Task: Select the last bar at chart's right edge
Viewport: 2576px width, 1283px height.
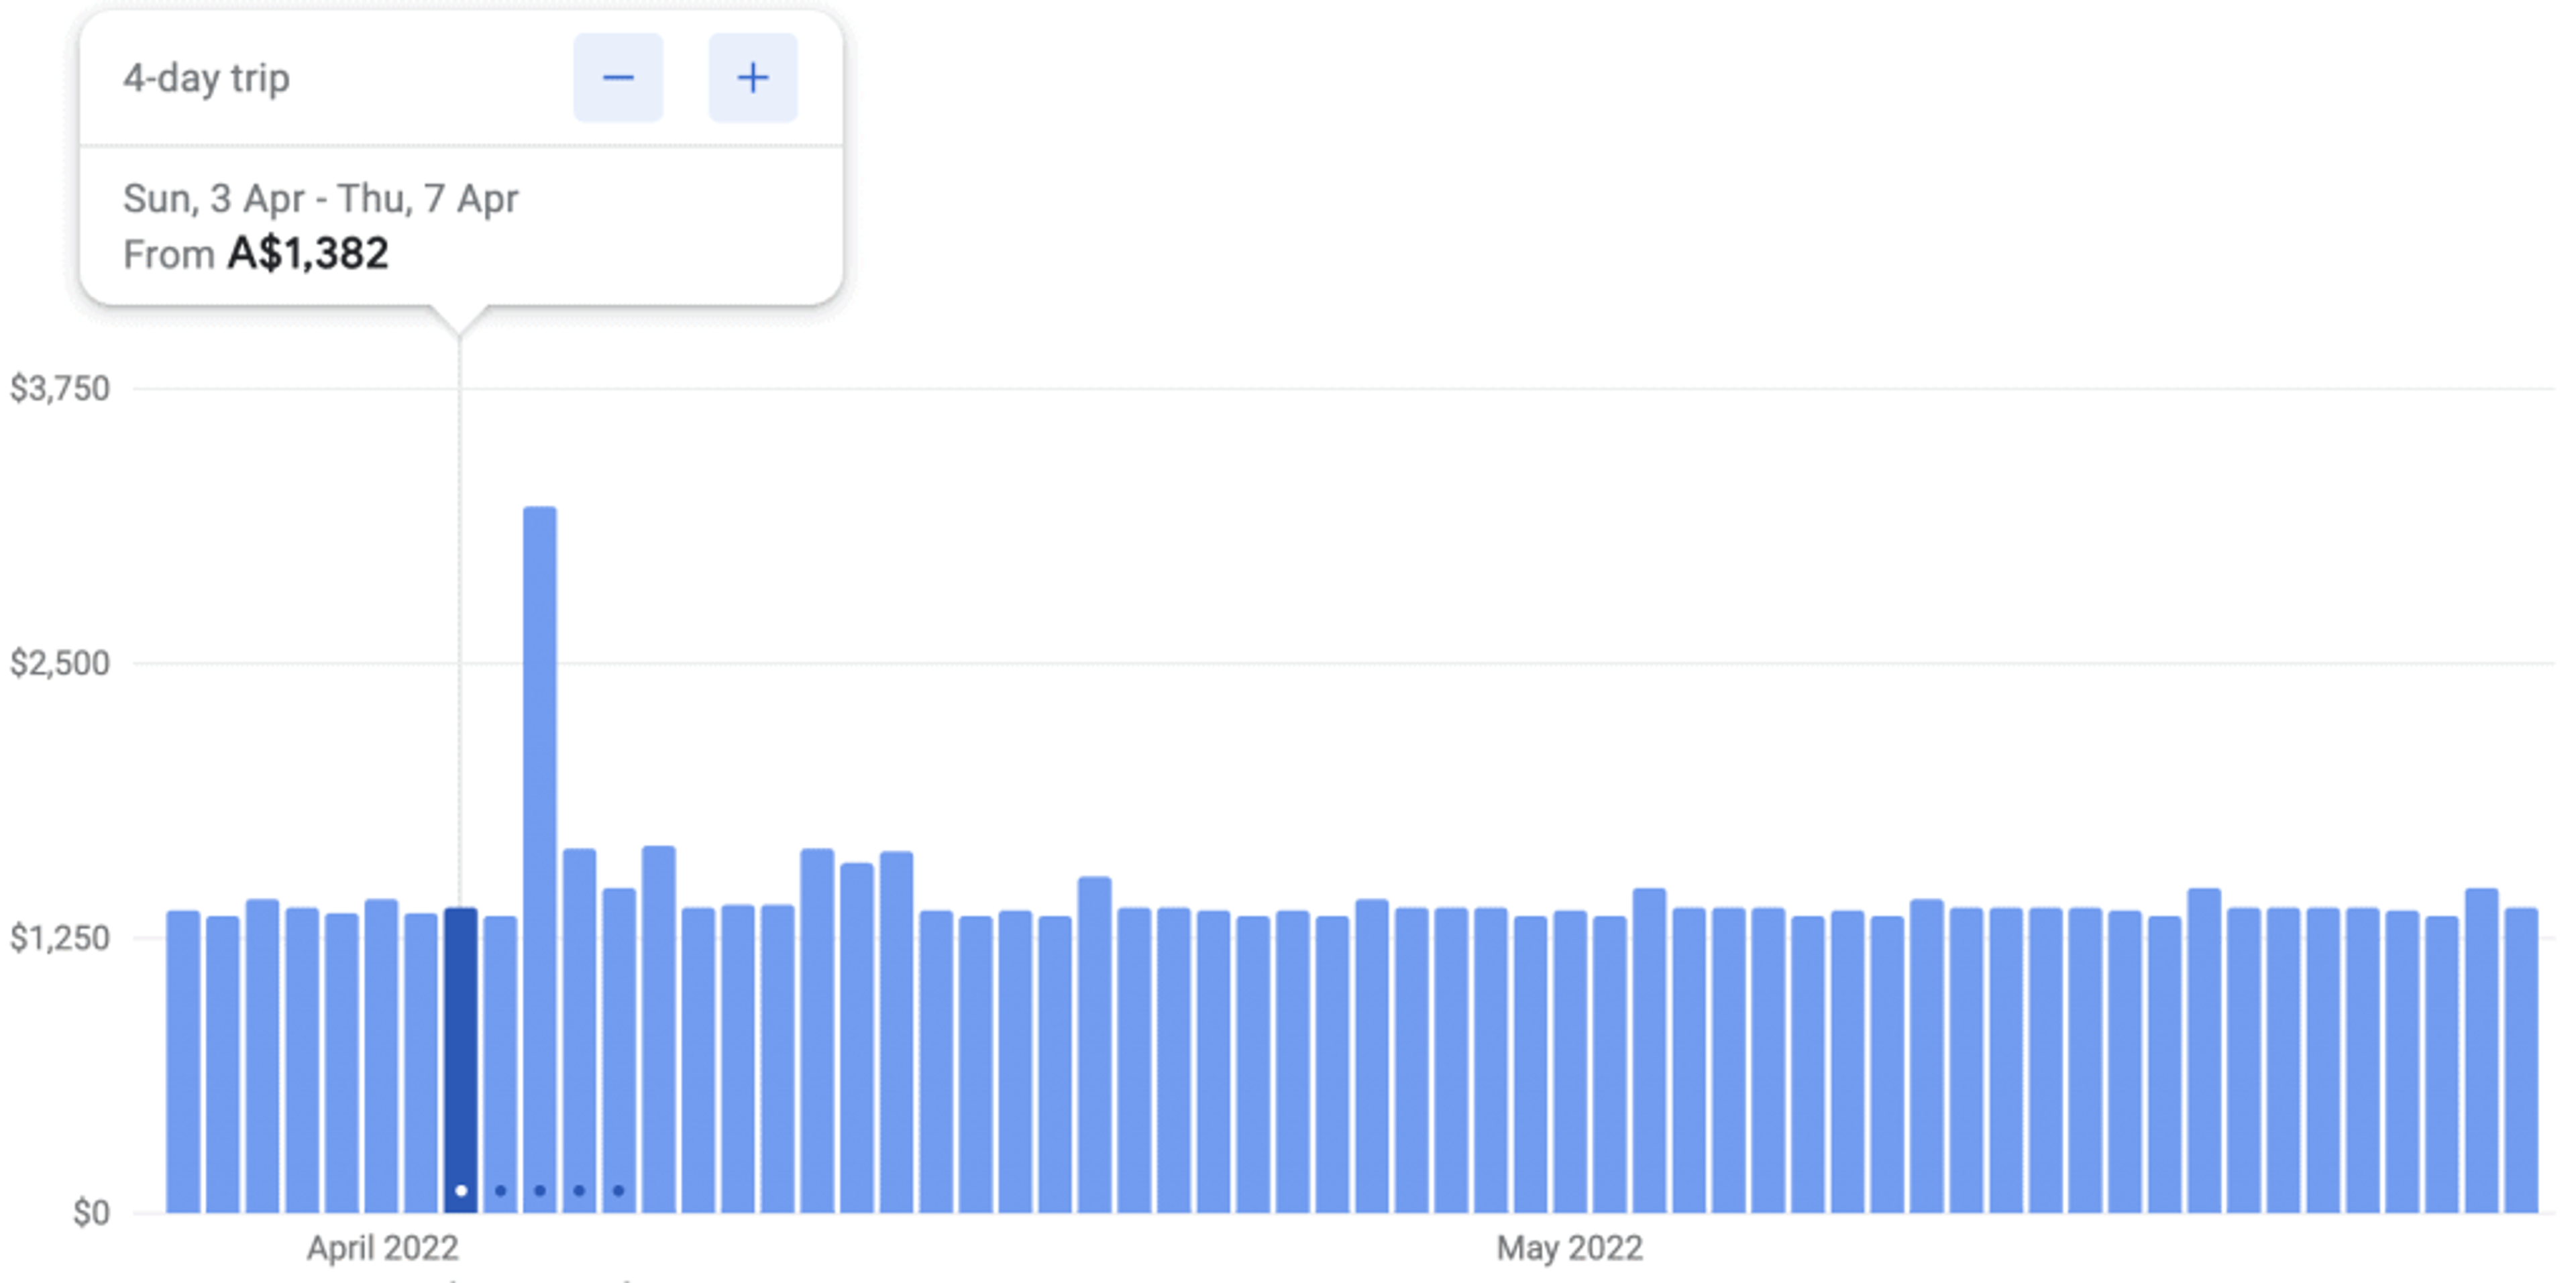Action: (x=2521, y=1060)
